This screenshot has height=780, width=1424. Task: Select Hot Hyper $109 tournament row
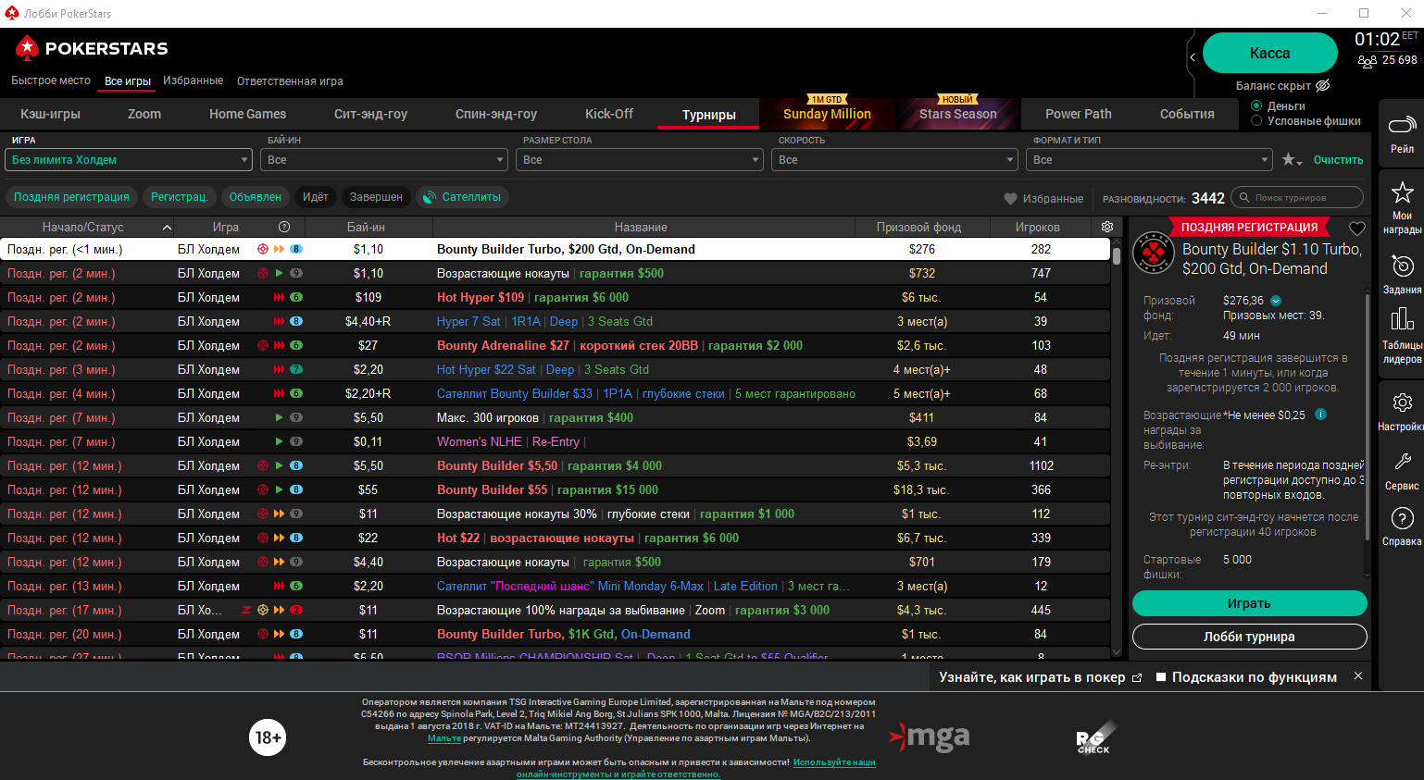coord(555,297)
